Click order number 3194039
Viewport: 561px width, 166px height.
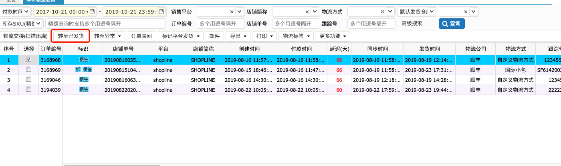point(51,90)
